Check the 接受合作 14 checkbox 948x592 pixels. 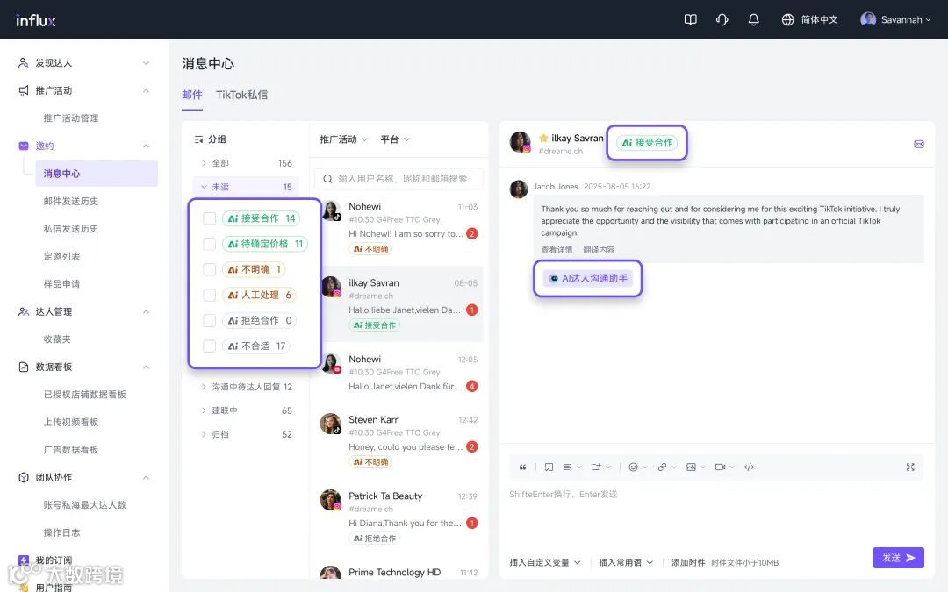[x=209, y=218]
